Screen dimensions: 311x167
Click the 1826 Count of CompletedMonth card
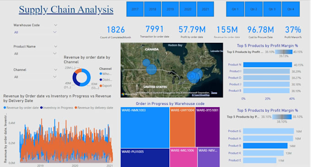click(x=116, y=32)
